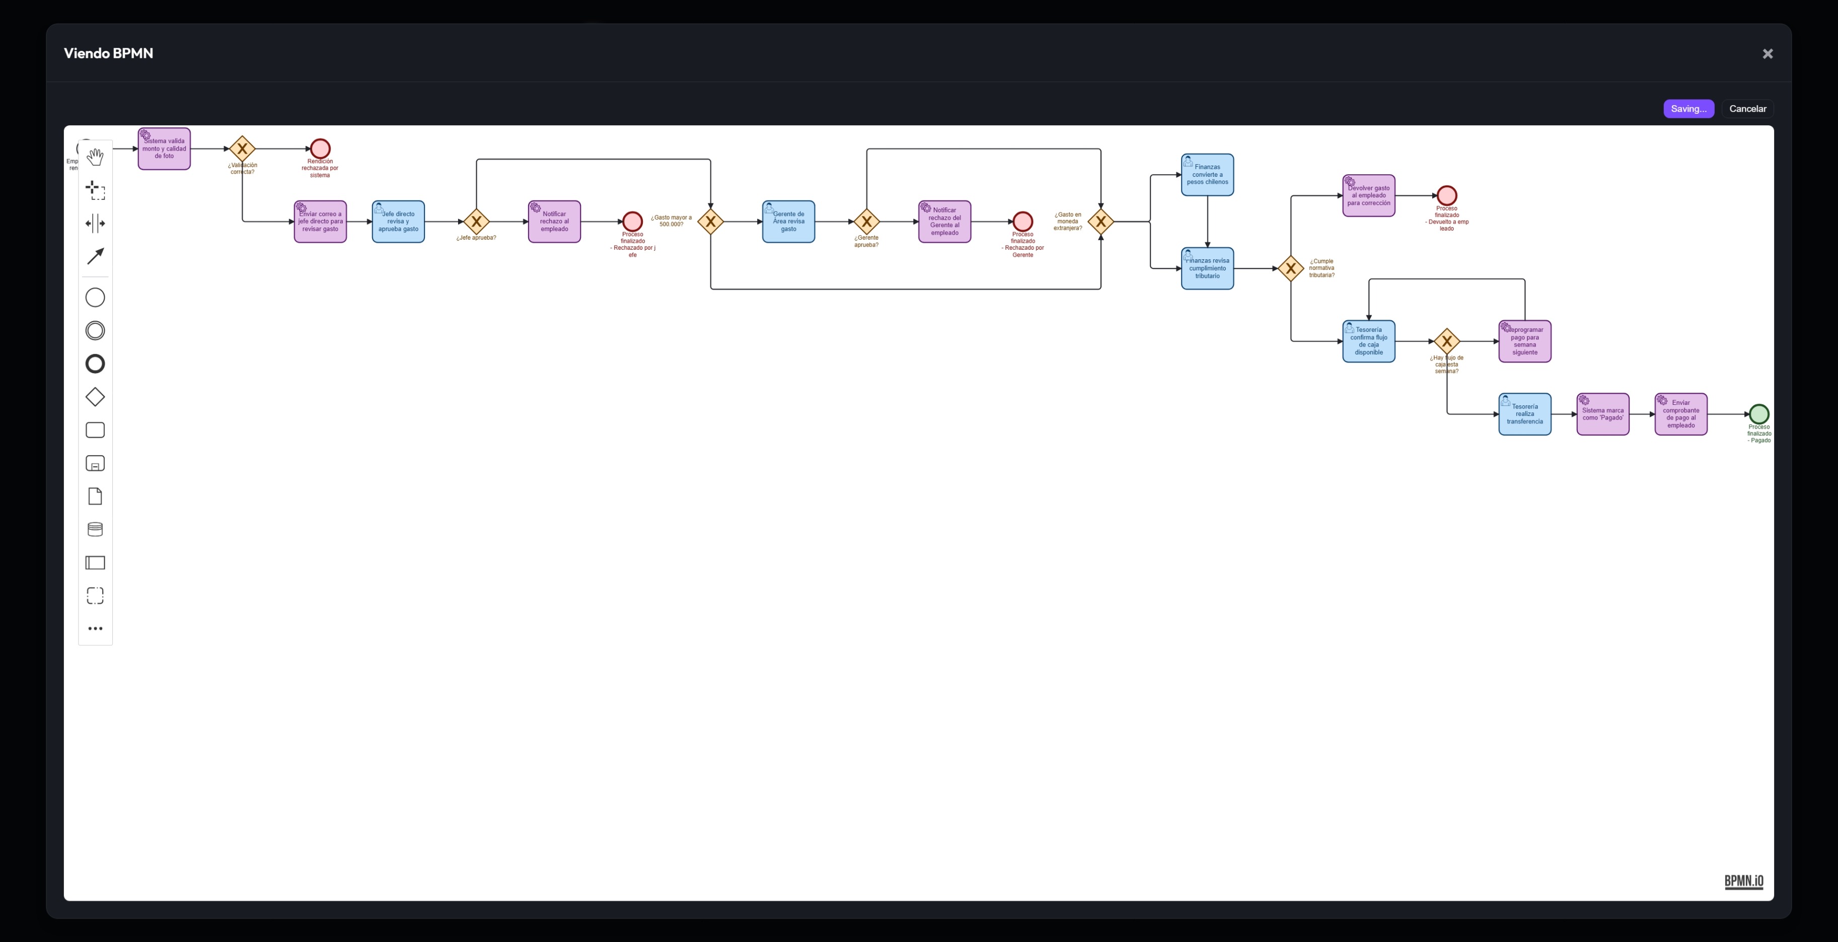Activate the Global Connect tool
Screen dimensions: 1838x942
click(95, 255)
